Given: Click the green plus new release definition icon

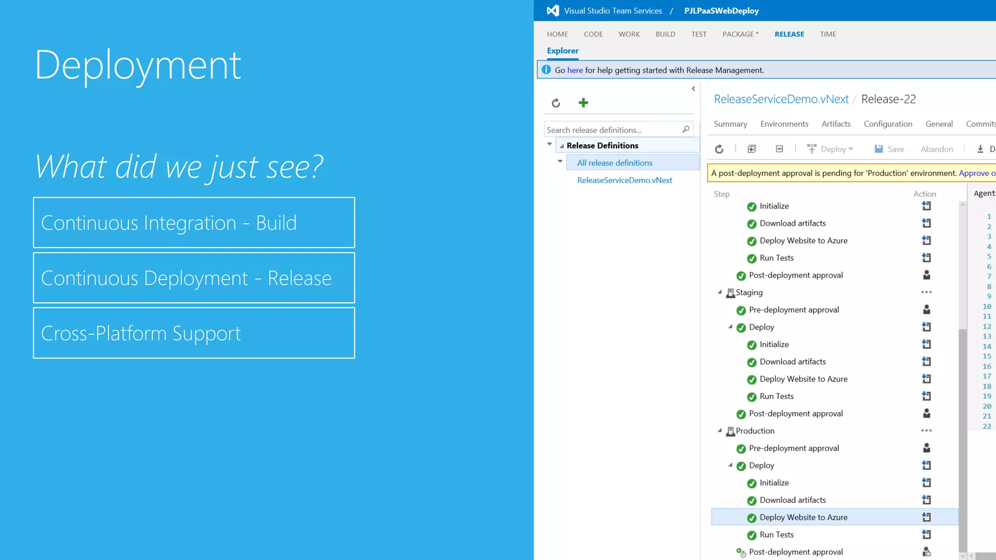Looking at the screenshot, I should 583,103.
